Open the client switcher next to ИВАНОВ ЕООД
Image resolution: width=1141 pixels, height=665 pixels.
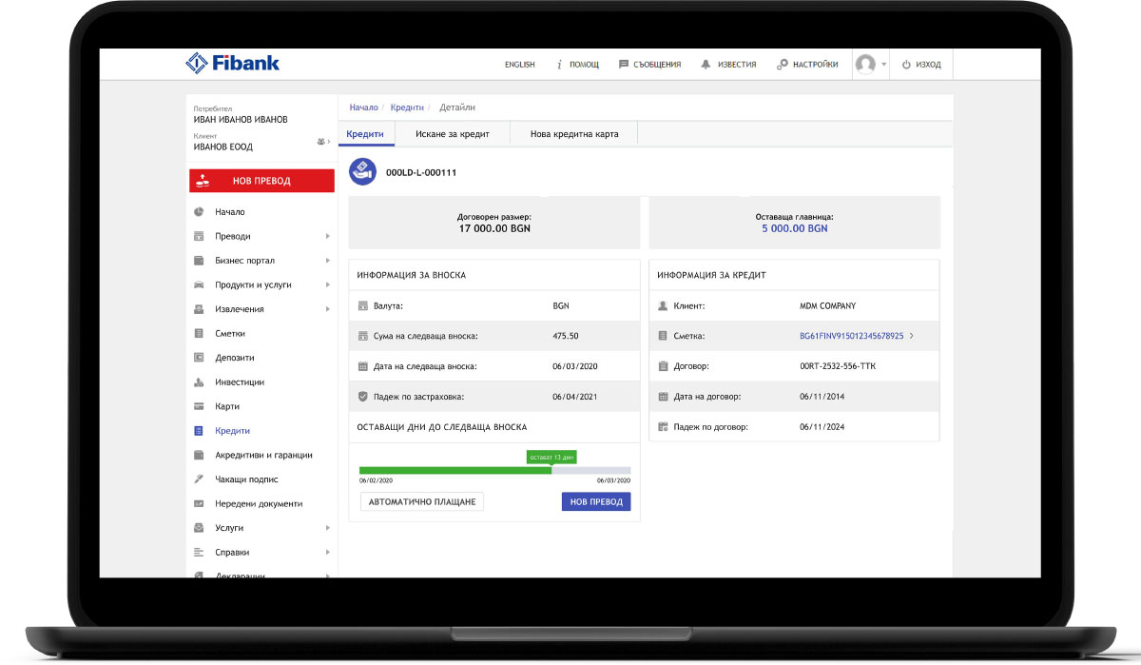point(322,142)
